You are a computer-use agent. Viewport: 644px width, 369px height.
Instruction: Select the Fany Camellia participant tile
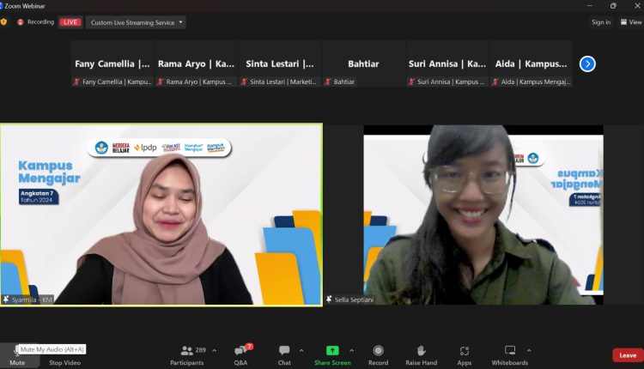point(112,64)
